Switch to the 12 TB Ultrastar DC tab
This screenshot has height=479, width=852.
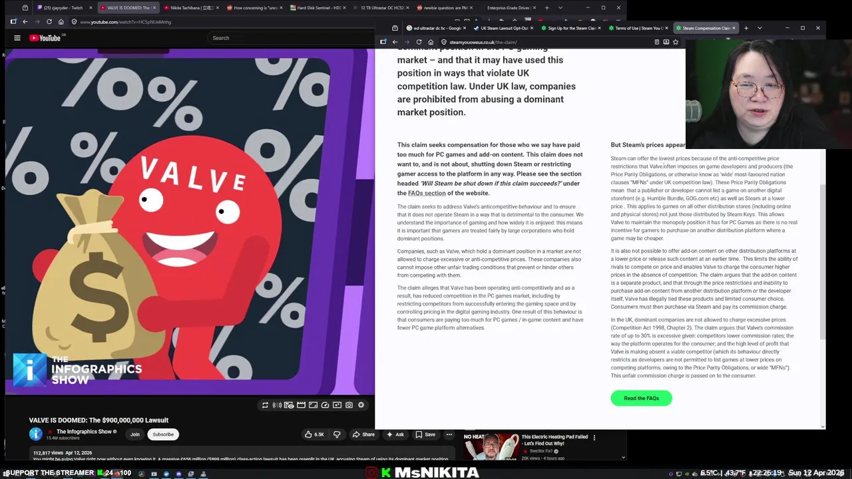pos(382,8)
